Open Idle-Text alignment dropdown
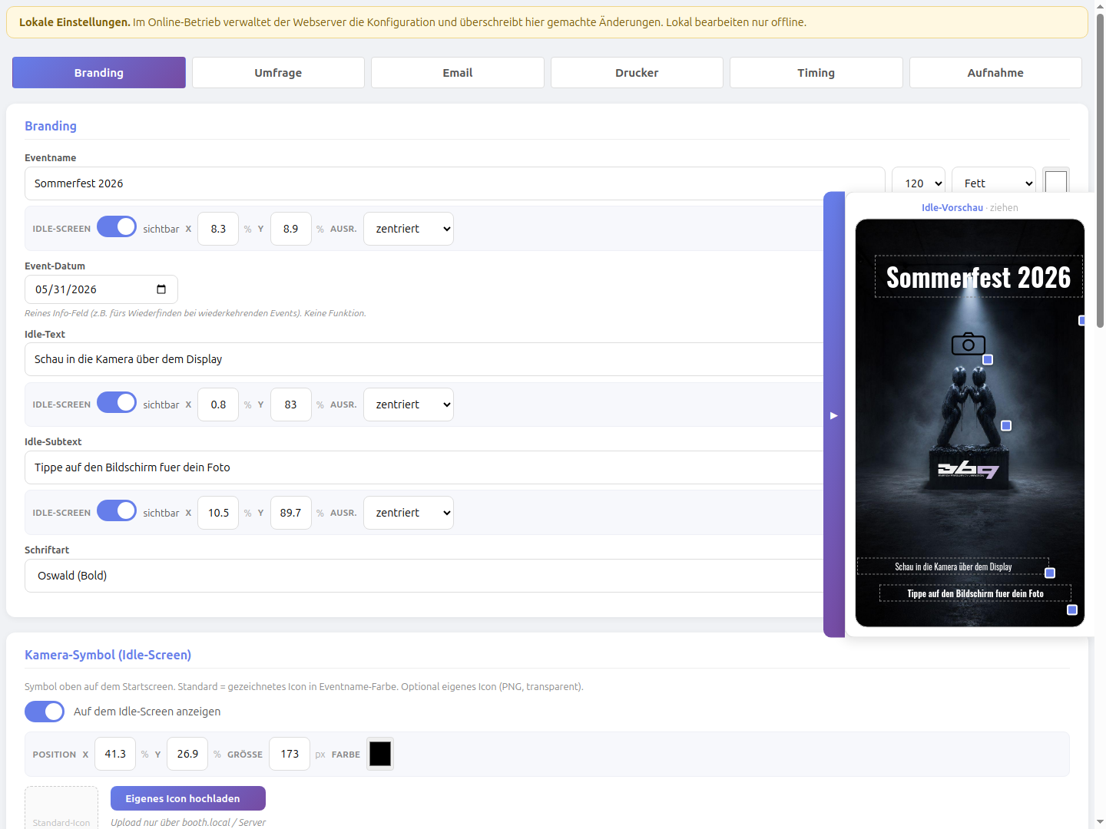1106x829 pixels. tap(409, 405)
